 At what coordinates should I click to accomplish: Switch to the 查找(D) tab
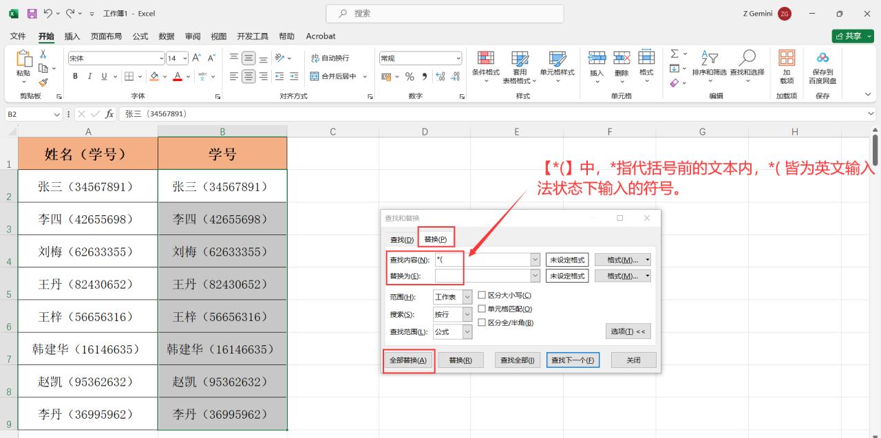(402, 239)
